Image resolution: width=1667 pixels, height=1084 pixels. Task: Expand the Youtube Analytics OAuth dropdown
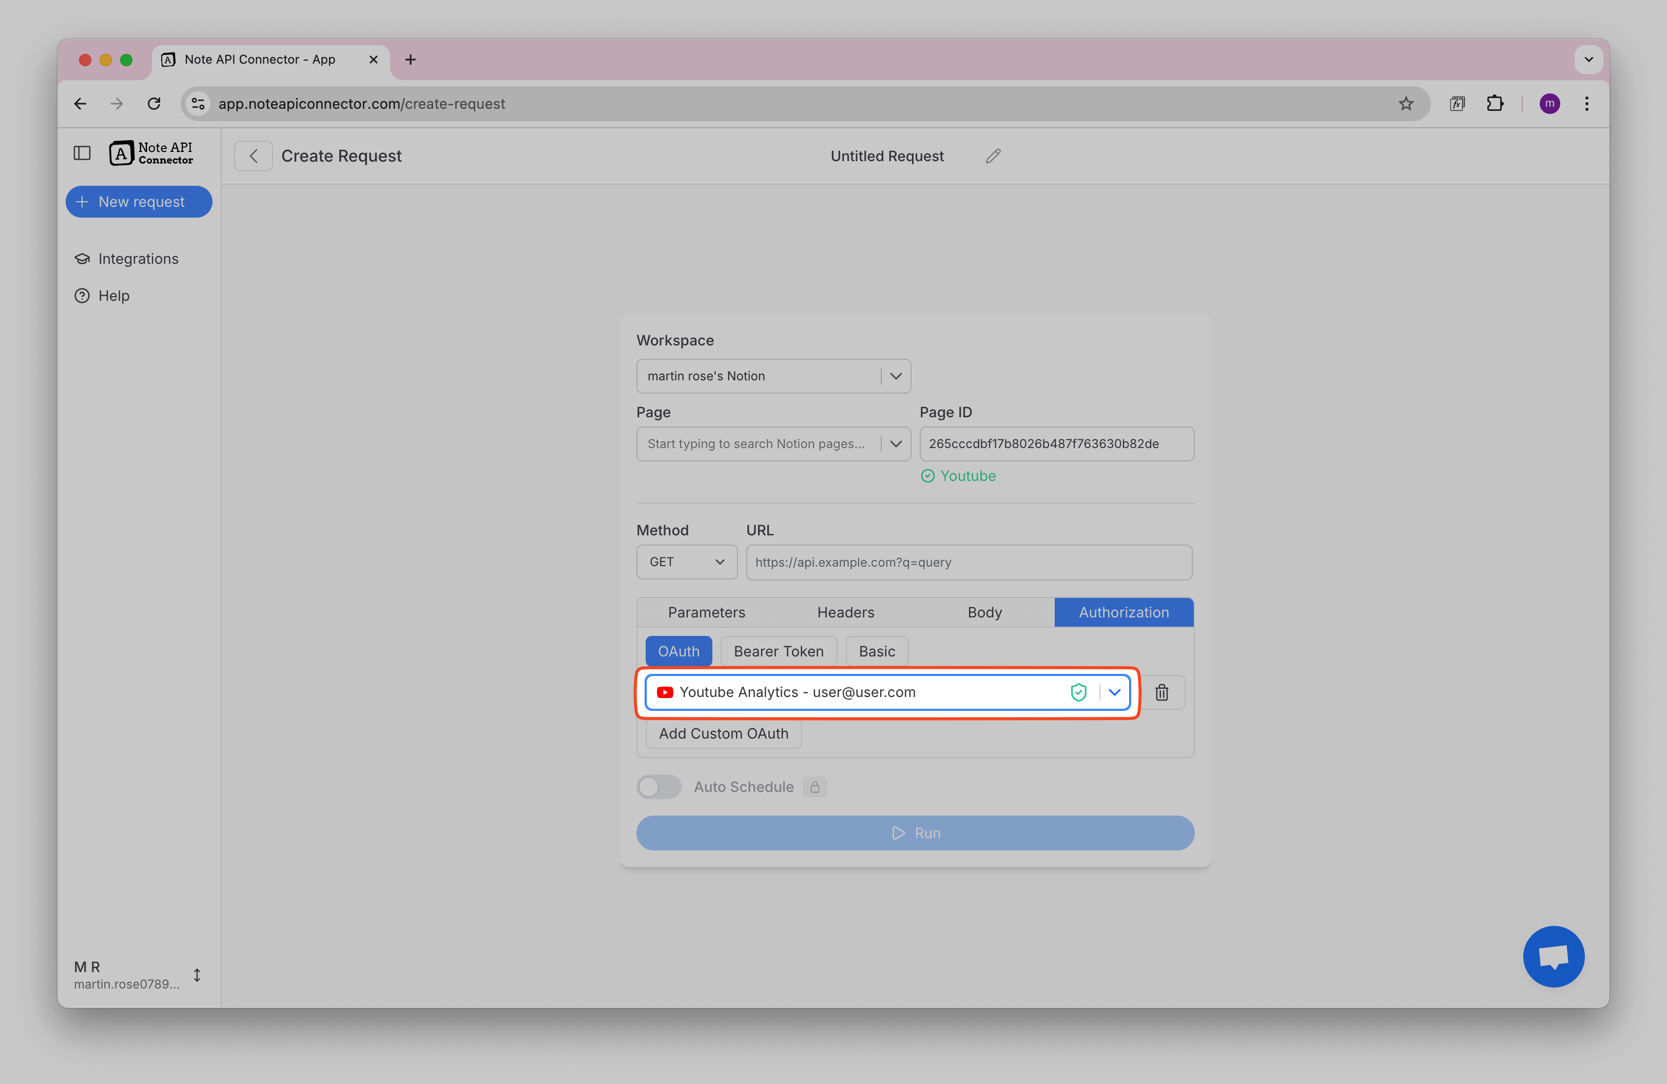pyautogui.click(x=1114, y=692)
